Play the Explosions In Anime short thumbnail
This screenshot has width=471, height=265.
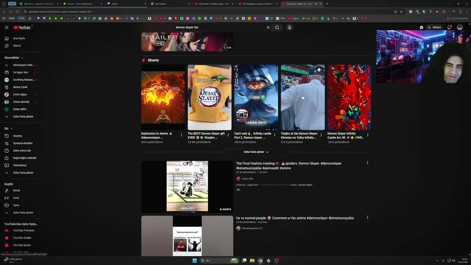tap(163, 98)
